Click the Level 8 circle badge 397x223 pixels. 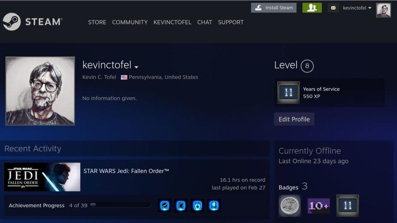tap(307, 66)
